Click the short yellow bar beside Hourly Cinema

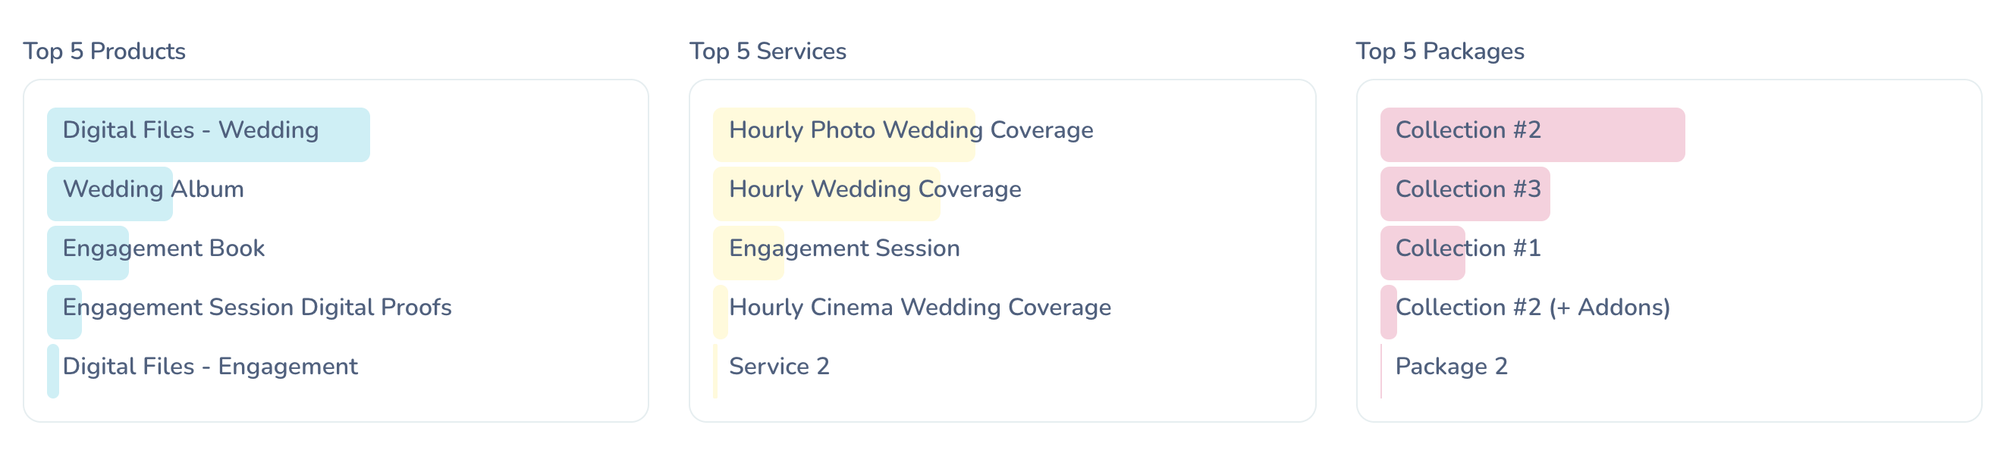(x=721, y=312)
